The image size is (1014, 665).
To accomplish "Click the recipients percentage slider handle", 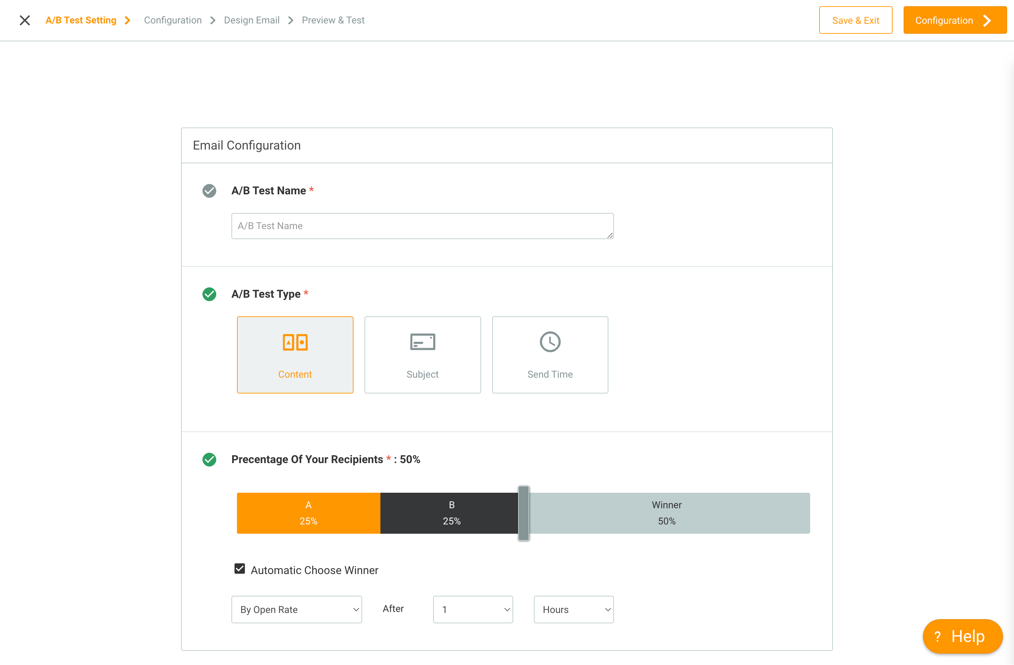I will click(524, 513).
